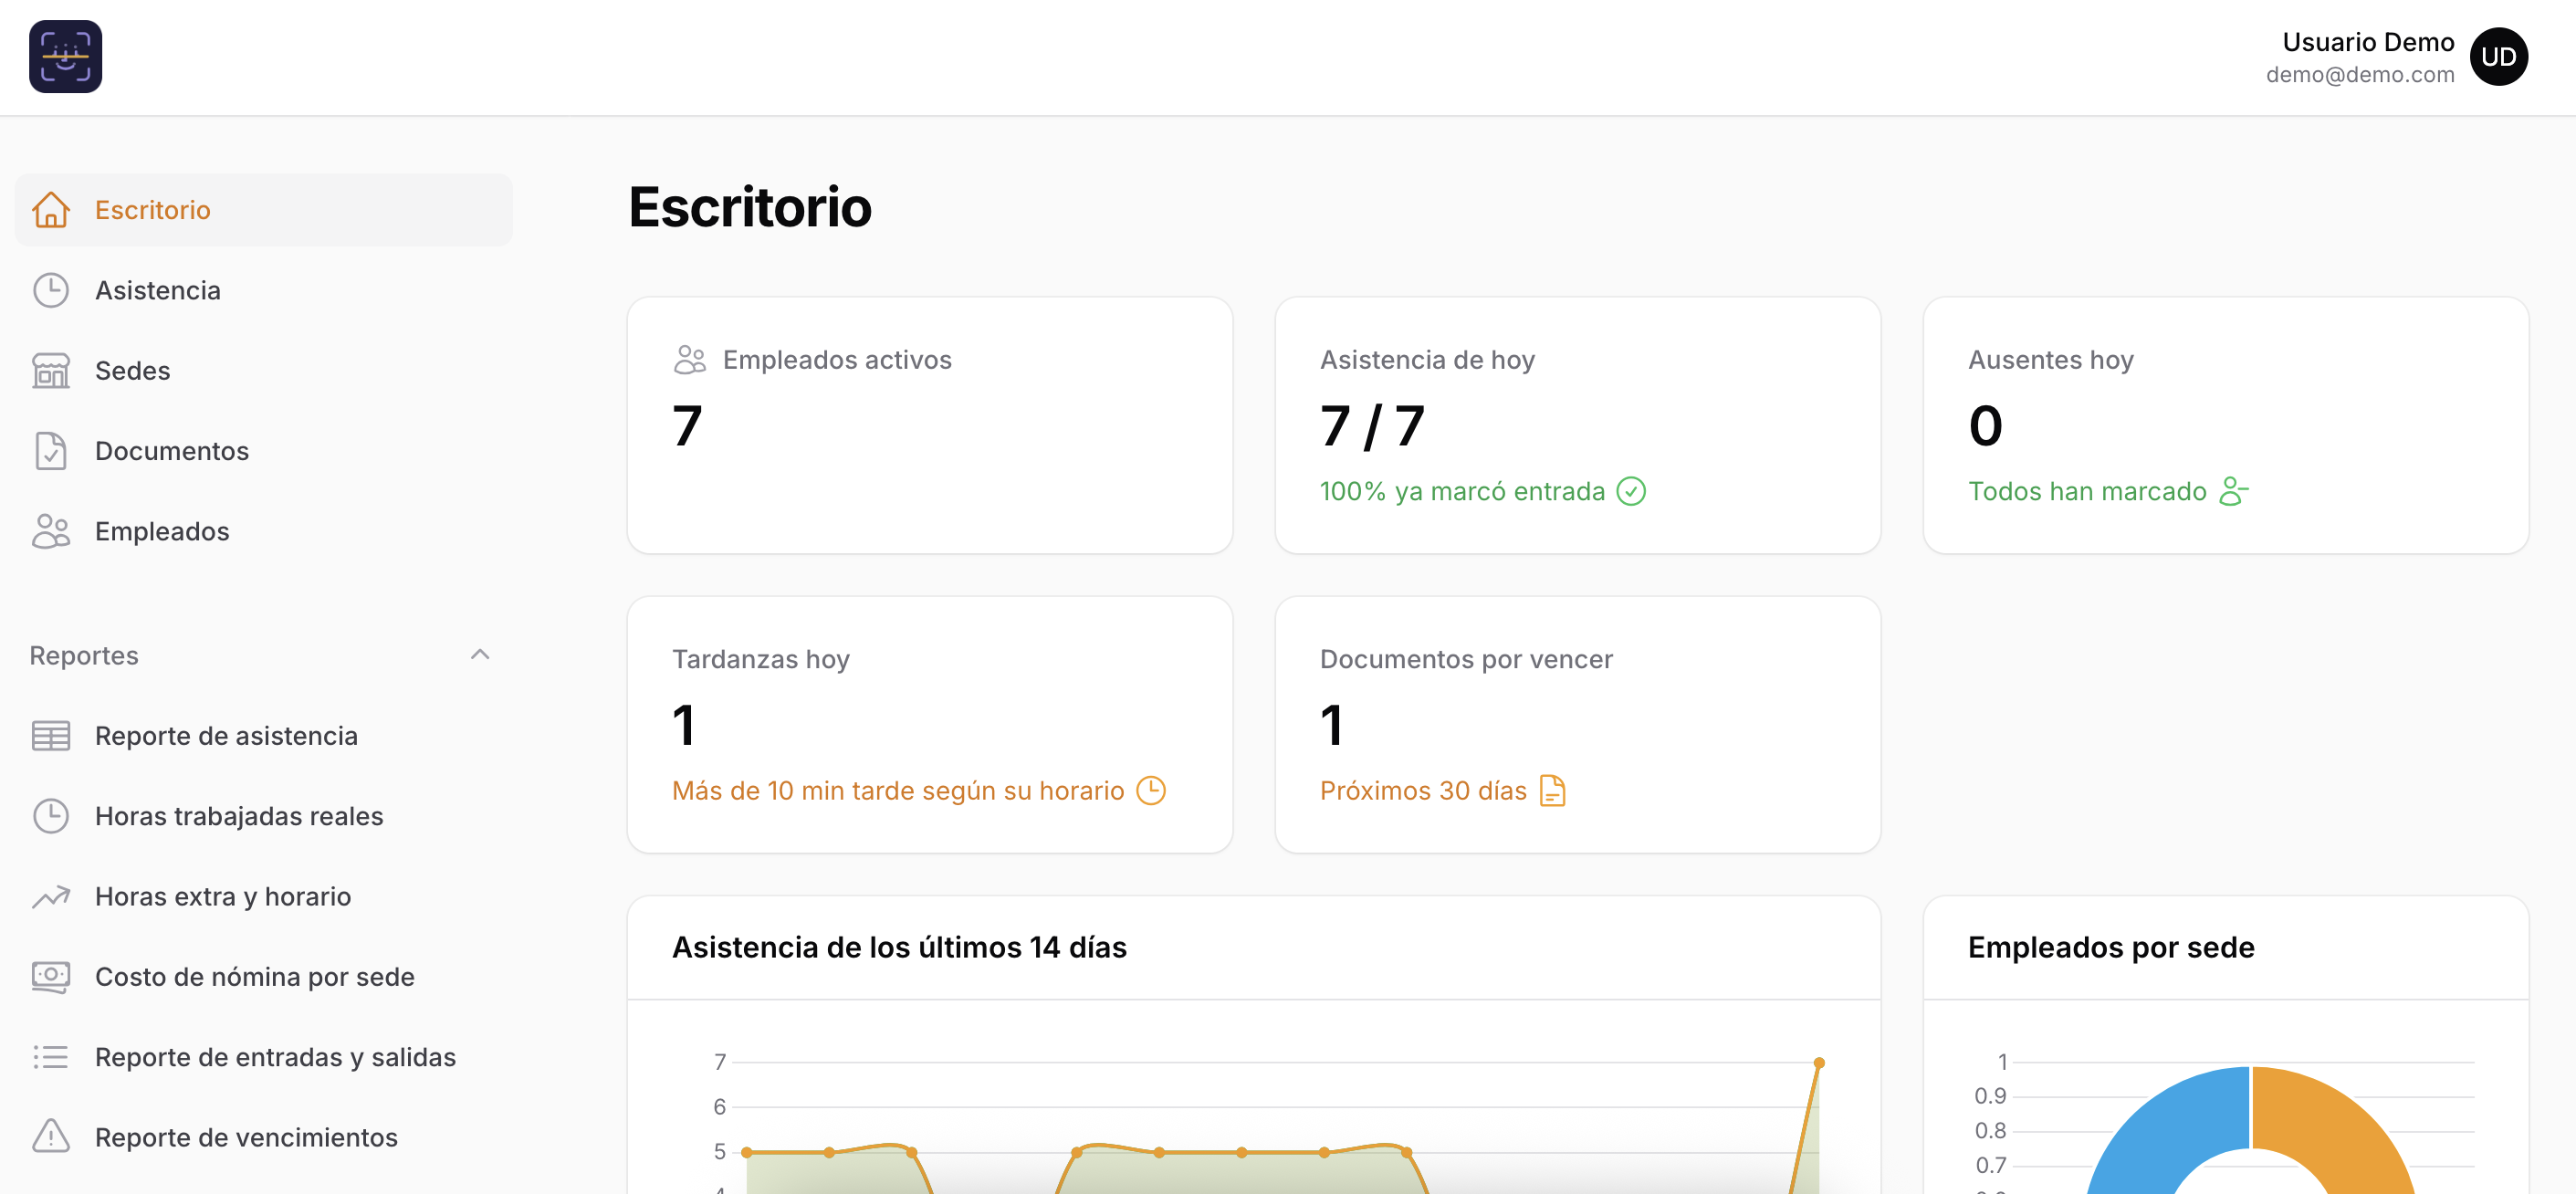Click the Horas extra trending arrow icon
2576x1194 pixels.
pyautogui.click(x=50, y=896)
